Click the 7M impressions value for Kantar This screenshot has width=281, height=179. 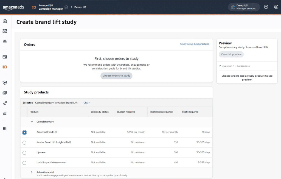click(176, 142)
